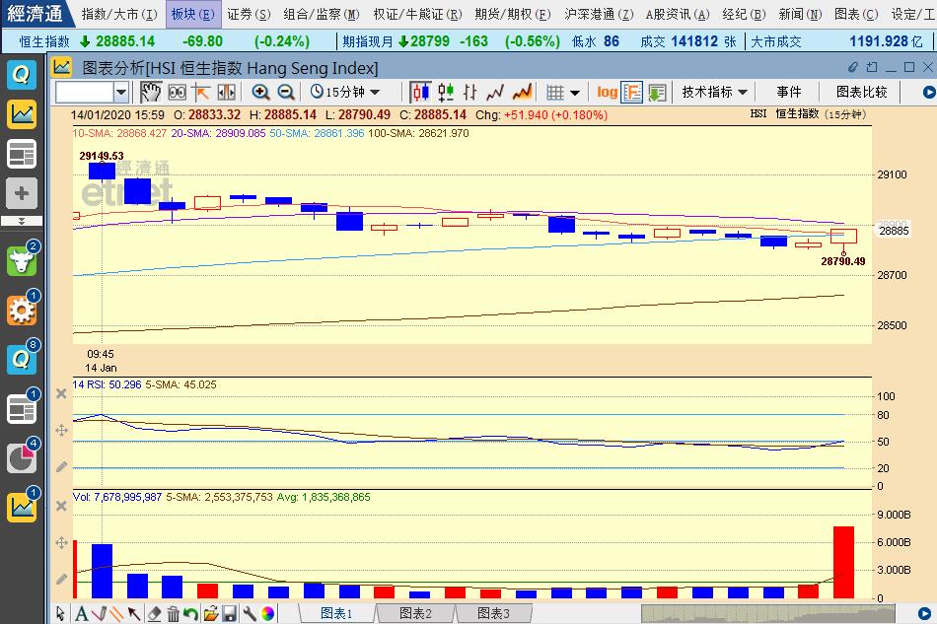Select the eraser tool
The height and width of the screenshot is (624, 937).
(x=154, y=613)
